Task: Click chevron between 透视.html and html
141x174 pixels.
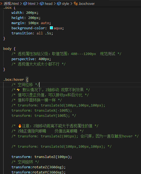Action: [x=21, y=4]
